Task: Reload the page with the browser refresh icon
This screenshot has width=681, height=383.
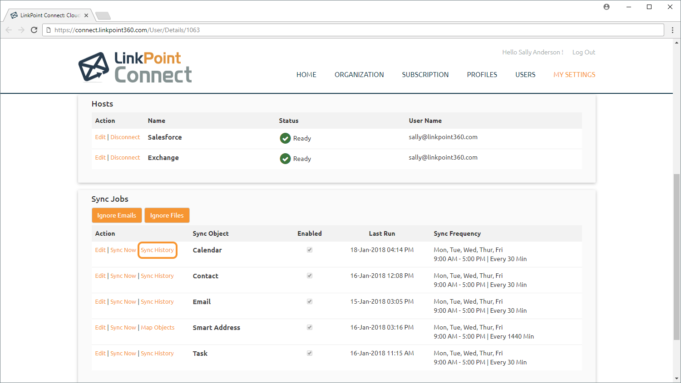Action: tap(34, 30)
